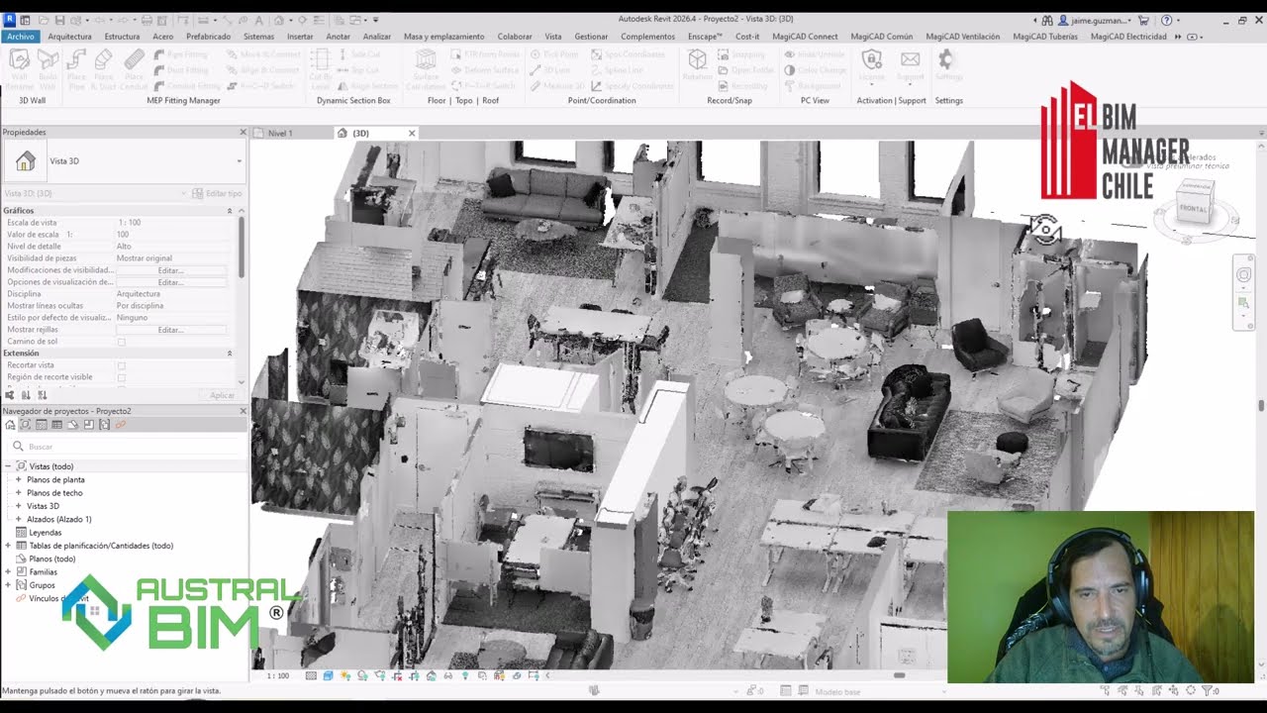
Task: Click the search binoculars icon in title bar
Action: [x=1048, y=20]
